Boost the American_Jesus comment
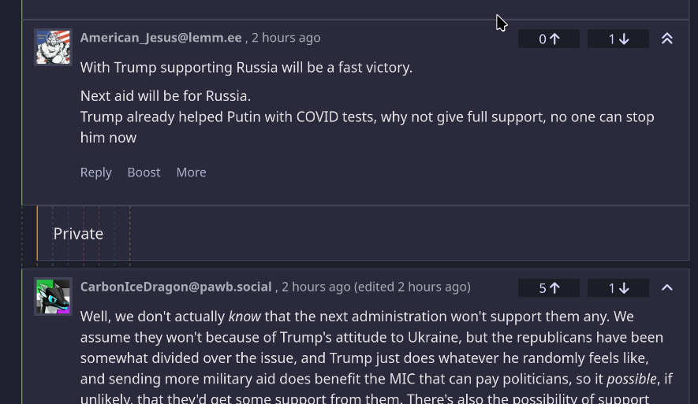The width and height of the screenshot is (698, 404). [144, 172]
